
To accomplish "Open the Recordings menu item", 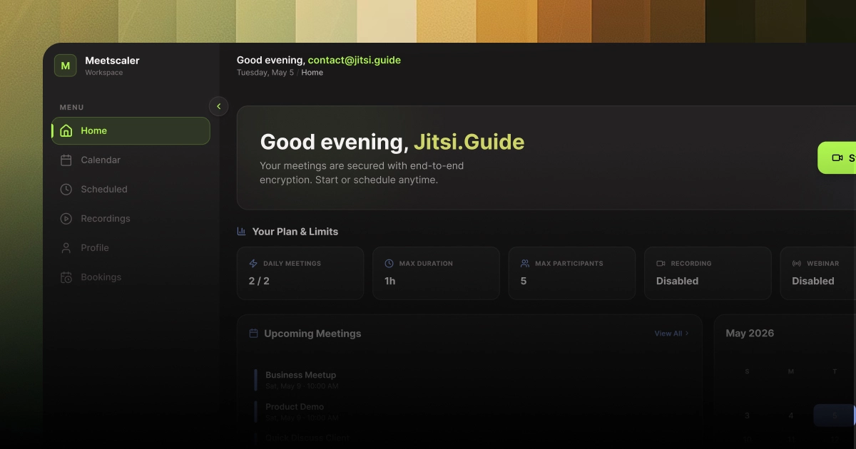I will coord(131,219).
